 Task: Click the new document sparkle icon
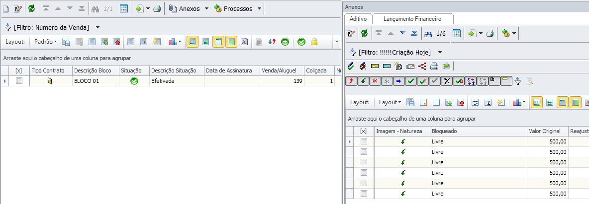pyautogui.click(x=398, y=67)
